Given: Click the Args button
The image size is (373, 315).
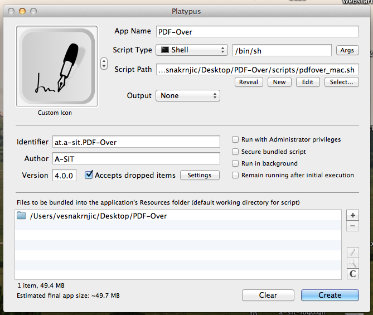Looking at the screenshot, I should 347,51.
